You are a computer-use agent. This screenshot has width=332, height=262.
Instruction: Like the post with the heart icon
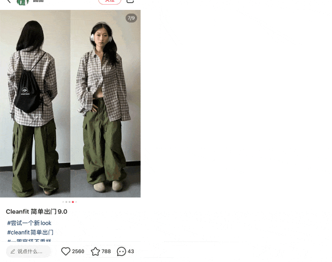tap(66, 252)
